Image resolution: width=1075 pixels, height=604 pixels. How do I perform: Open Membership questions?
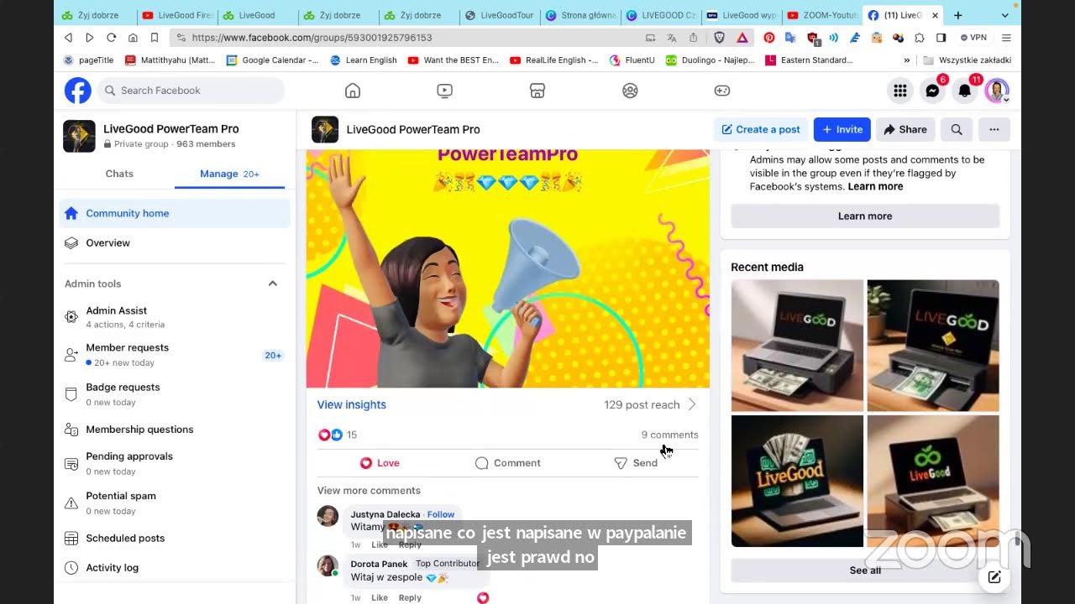point(175,430)
